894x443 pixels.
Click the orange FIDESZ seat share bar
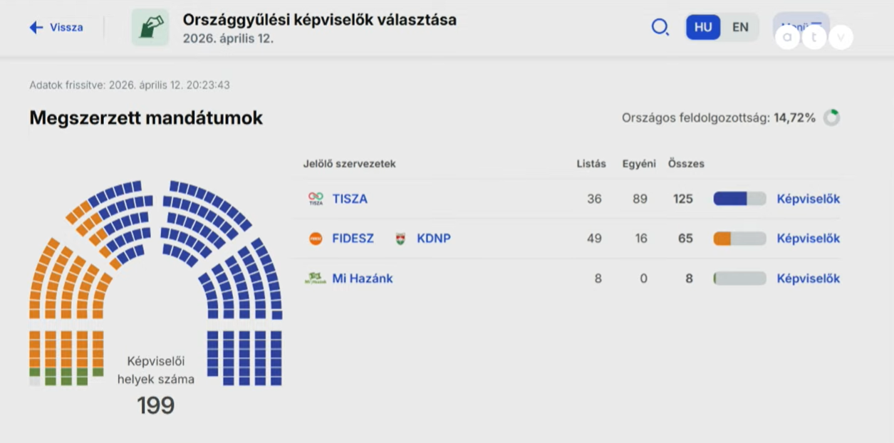(739, 239)
